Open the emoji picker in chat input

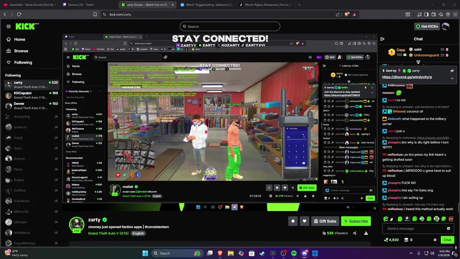448,228
